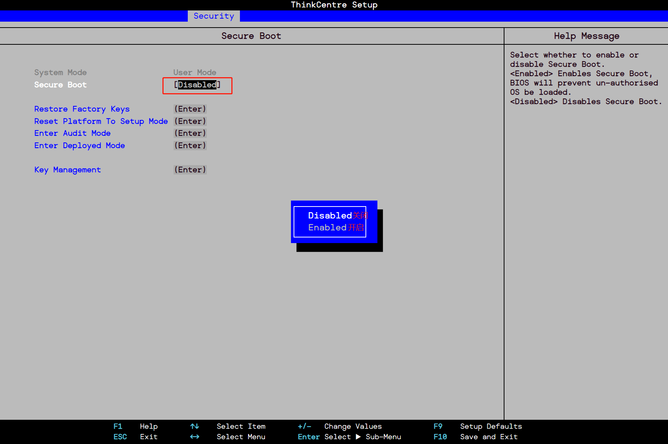Choose Enabled in the popup list

point(327,227)
